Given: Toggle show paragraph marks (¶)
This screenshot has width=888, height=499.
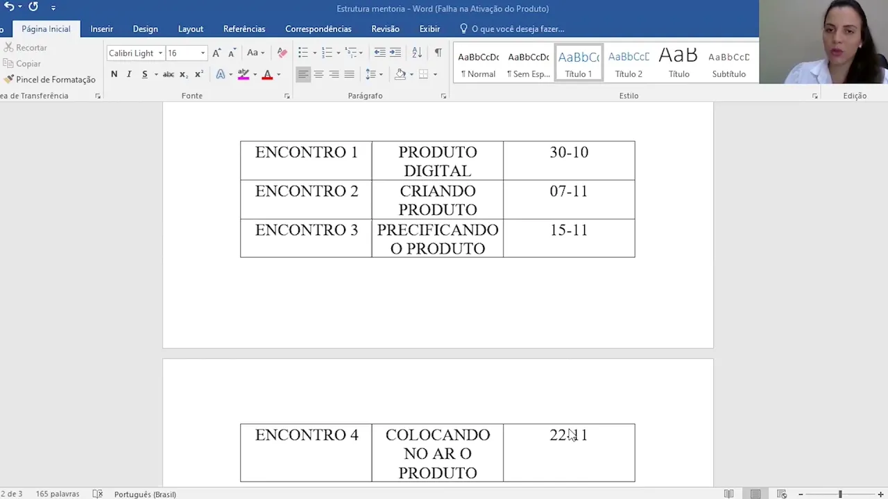Looking at the screenshot, I should [x=438, y=53].
